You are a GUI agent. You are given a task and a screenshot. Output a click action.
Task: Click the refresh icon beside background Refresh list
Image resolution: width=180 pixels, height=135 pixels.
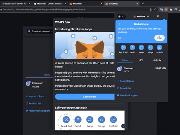click(x=27, y=103)
